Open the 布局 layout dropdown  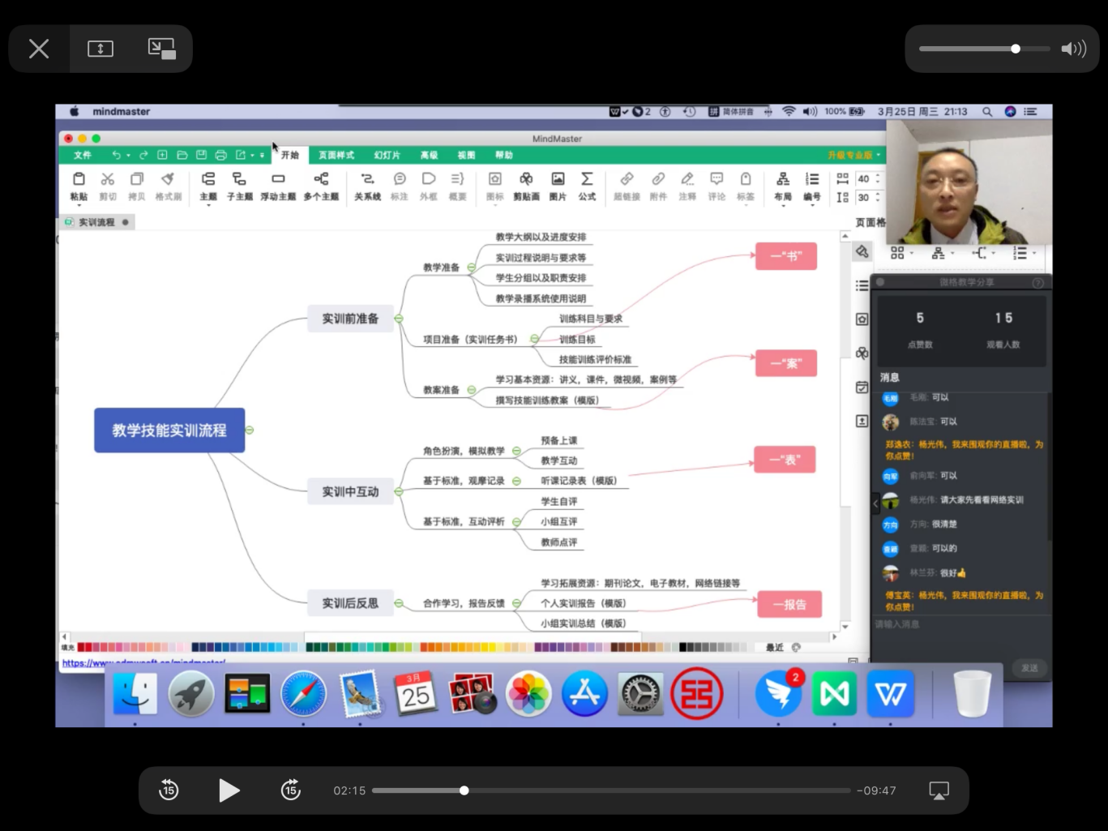pyautogui.click(x=783, y=186)
